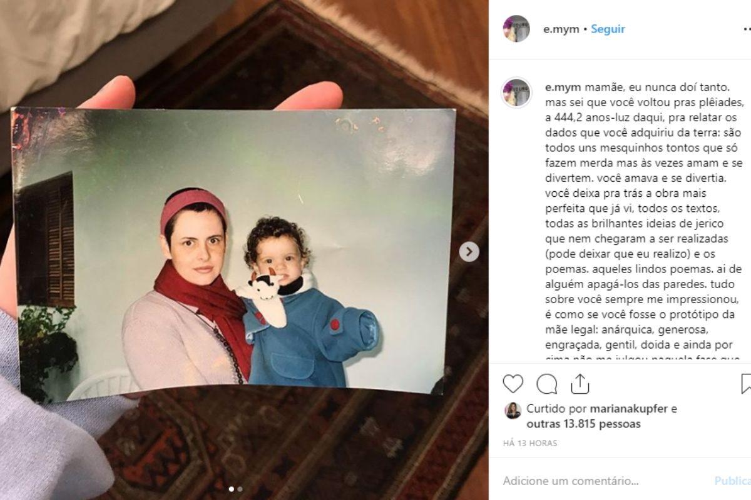This screenshot has height=500, width=751.
Task: Open comments via the speech bubble icon
Action: 547,384
